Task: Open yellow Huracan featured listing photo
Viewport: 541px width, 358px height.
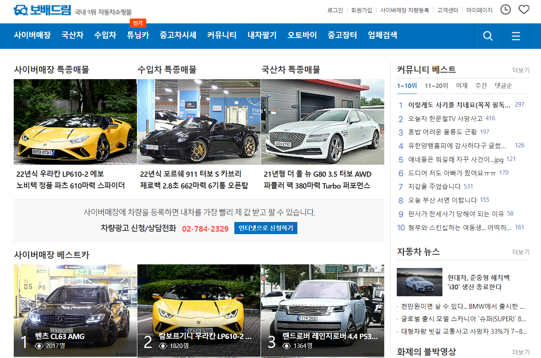Action: [x=75, y=122]
